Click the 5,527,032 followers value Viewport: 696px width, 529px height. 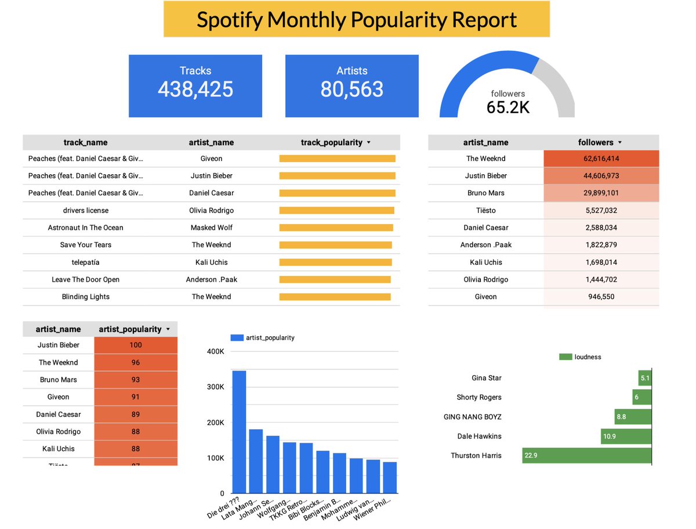(601, 210)
